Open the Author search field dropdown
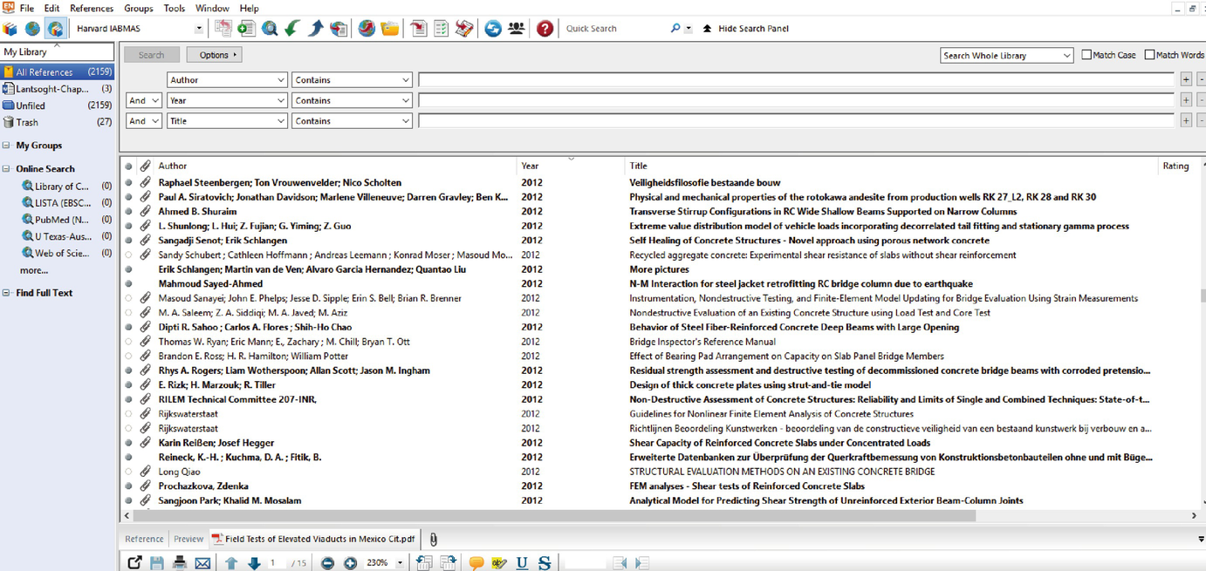This screenshot has height=571, width=1206. coord(227,80)
